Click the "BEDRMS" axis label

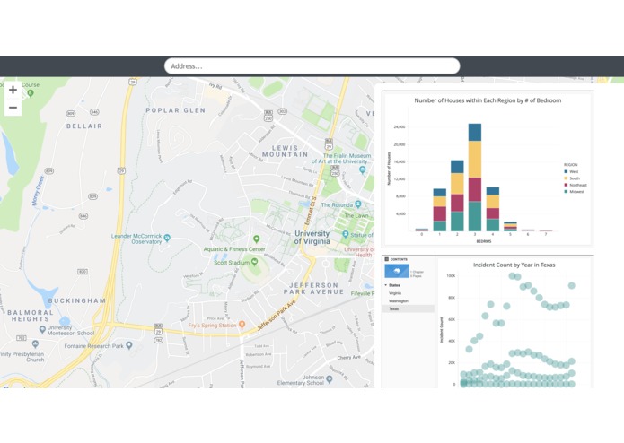pyautogui.click(x=483, y=241)
